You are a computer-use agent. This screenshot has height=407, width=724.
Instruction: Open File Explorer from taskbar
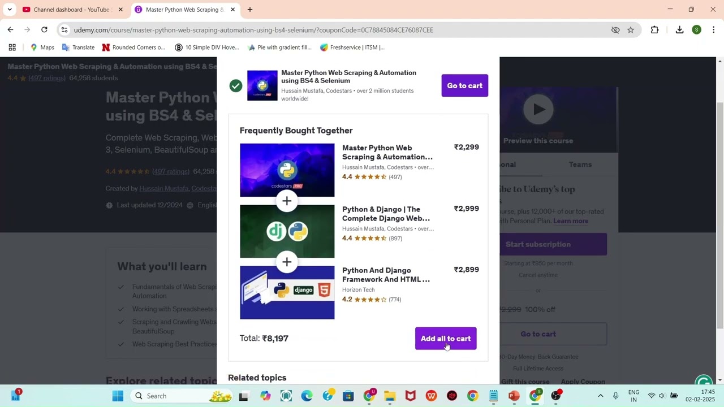coord(390,396)
